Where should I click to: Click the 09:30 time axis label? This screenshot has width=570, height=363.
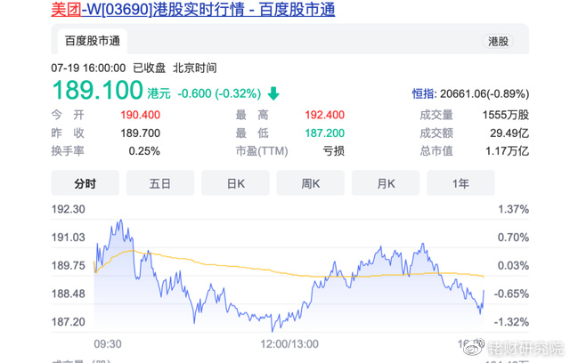coord(108,343)
